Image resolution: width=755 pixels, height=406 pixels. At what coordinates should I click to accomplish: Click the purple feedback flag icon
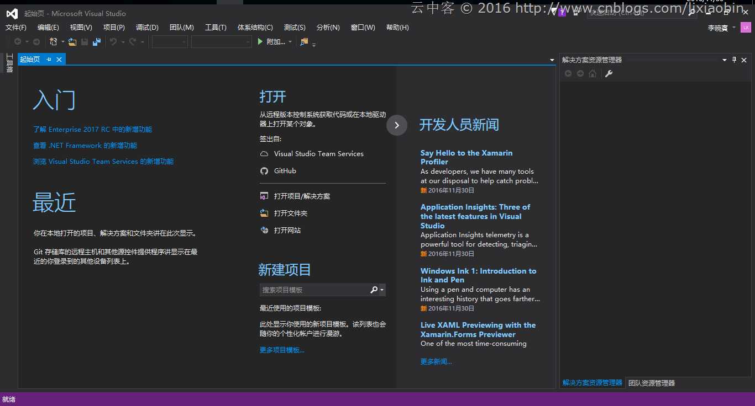(562, 12)
